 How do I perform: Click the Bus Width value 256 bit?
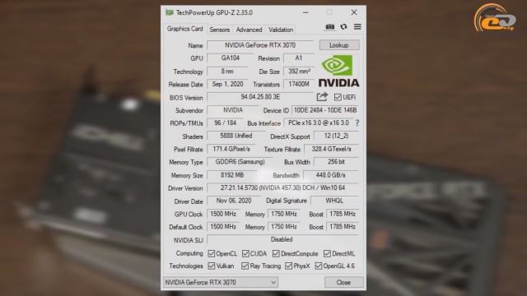337,162
